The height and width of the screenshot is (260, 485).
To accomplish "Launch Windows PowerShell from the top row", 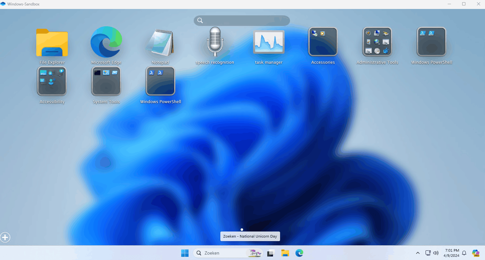I will (x=431, y=42).
